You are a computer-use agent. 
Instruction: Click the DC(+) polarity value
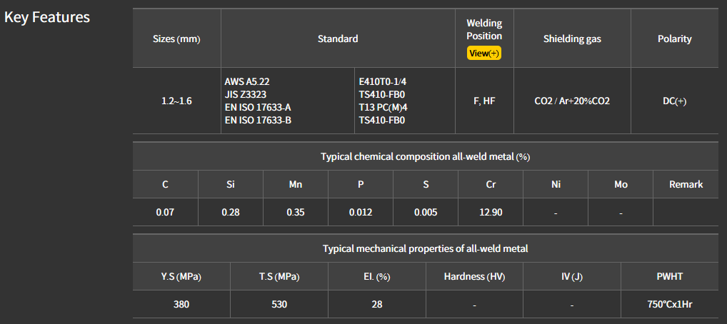[x=674, y=101]
